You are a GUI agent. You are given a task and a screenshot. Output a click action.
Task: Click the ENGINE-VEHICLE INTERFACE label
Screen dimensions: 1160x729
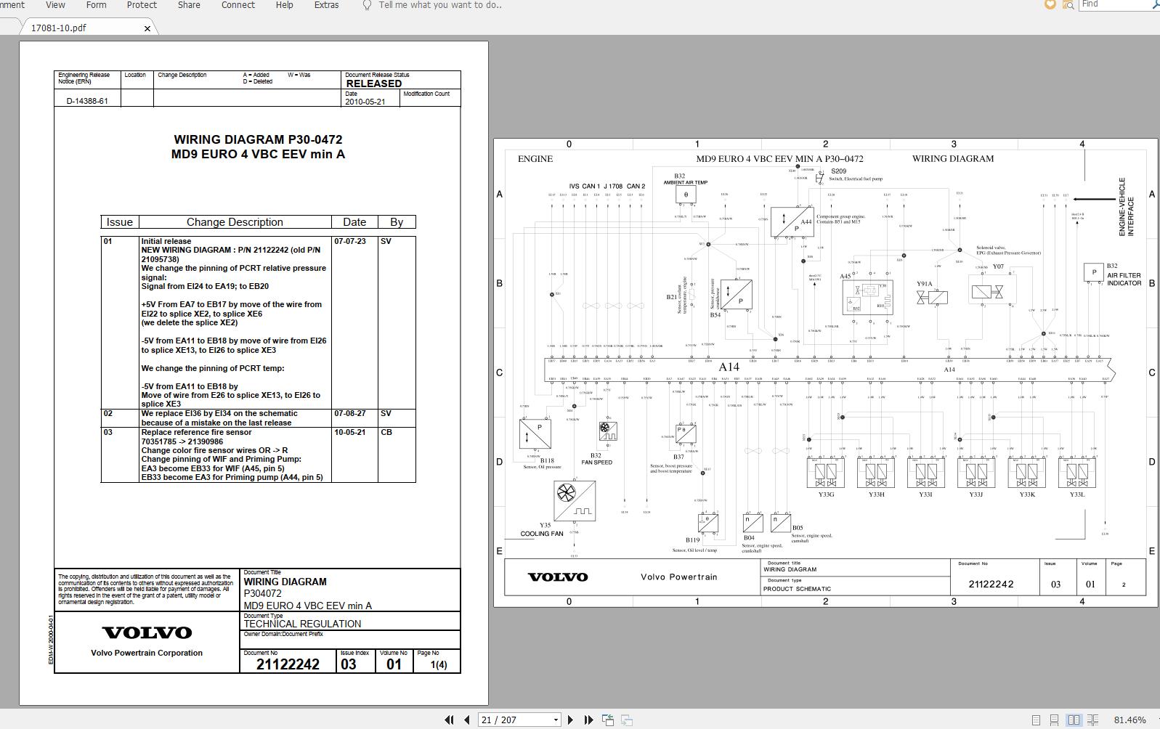click(1126, 207)
